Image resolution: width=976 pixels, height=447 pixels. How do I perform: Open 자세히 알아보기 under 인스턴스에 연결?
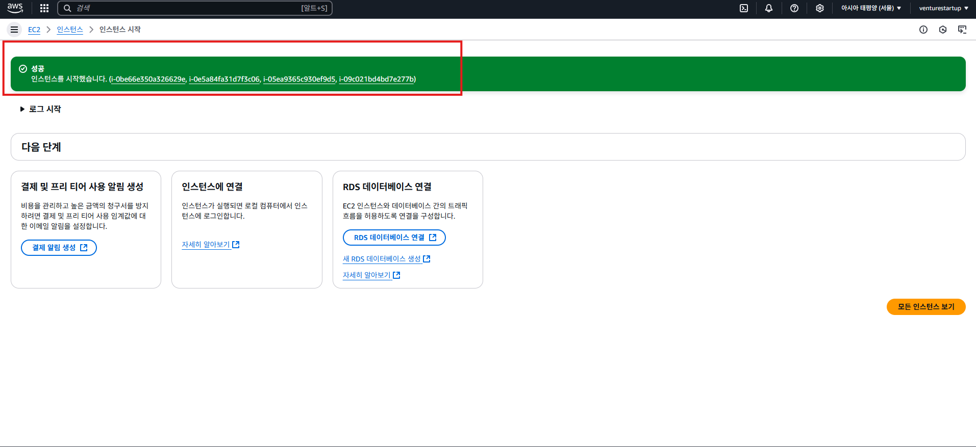[211, 245]
